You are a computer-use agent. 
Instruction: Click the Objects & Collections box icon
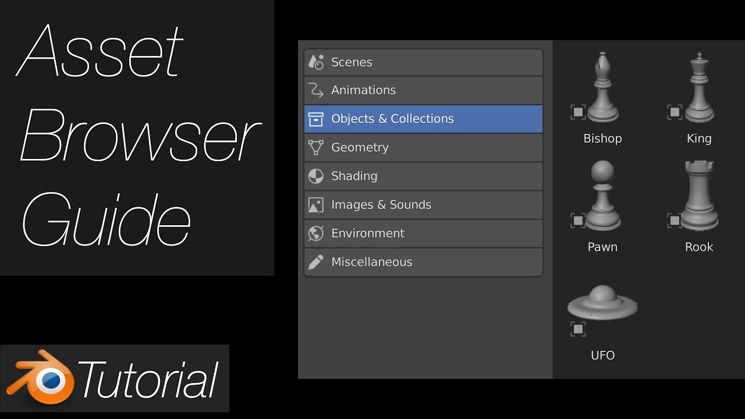tap(315, 119)
